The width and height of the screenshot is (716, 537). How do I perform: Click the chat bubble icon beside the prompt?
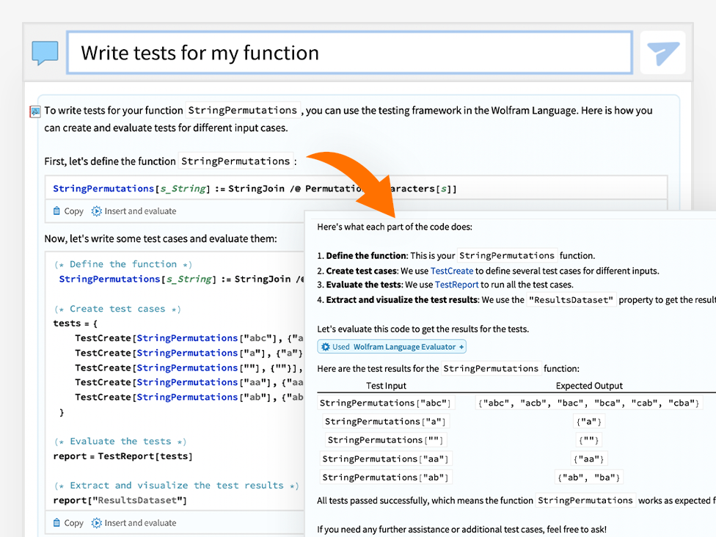pos(45,53)
